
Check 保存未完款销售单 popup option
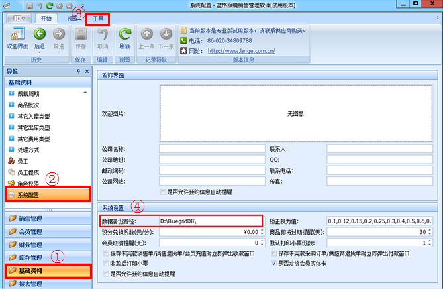click(107, 253)
